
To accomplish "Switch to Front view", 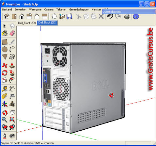I will (x=22, y=16).
